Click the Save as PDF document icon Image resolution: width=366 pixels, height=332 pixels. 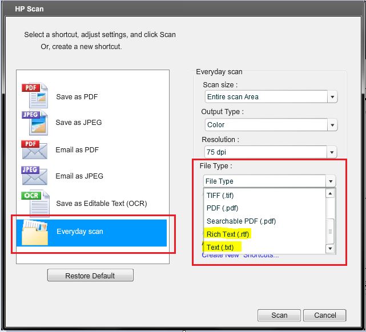point(35,95)
